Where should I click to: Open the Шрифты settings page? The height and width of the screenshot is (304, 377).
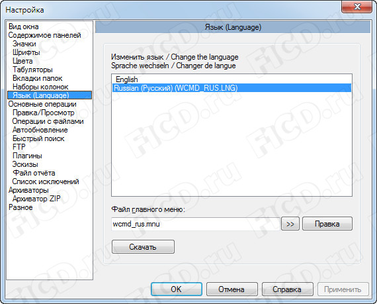[x=26, y=52]
